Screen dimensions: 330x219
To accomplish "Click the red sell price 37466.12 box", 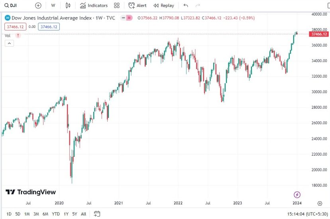I will [x=15, y=27].
